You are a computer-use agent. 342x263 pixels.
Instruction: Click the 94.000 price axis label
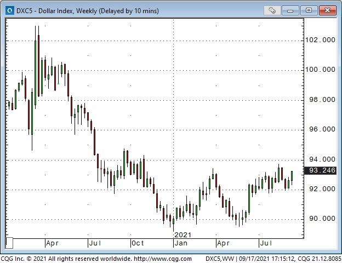(322, 159)
